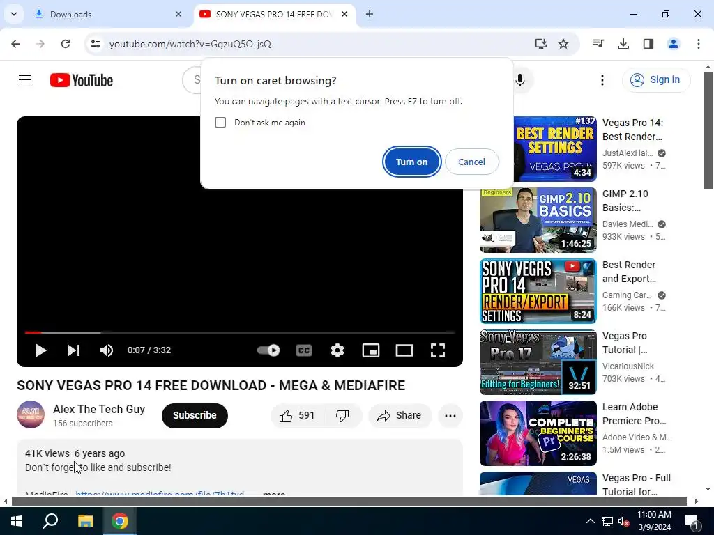Open the notification center
This screenshot has width=714, height=535.
pos(692,521)
